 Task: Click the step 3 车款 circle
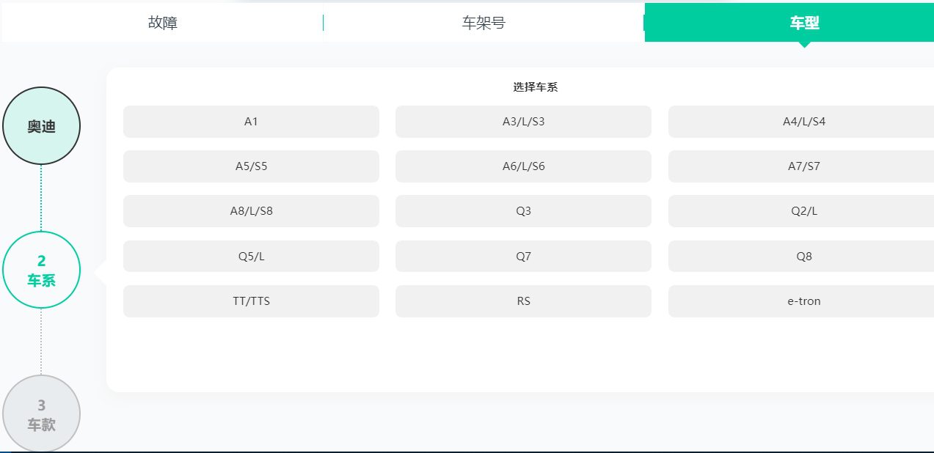coord(42,413)
